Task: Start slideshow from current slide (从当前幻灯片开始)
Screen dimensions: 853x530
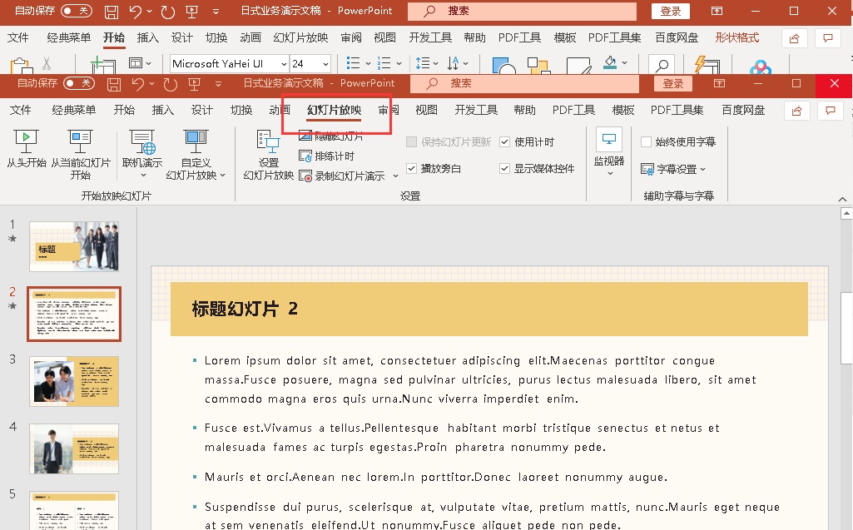Action: (x=81, y=155)
